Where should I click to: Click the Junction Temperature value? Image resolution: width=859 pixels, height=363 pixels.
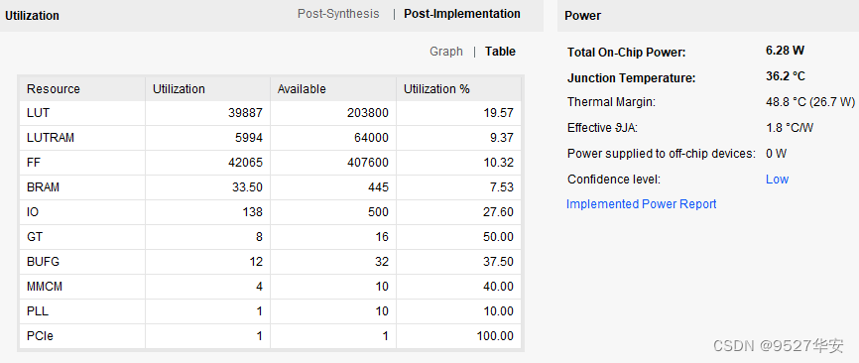[786, 76]
